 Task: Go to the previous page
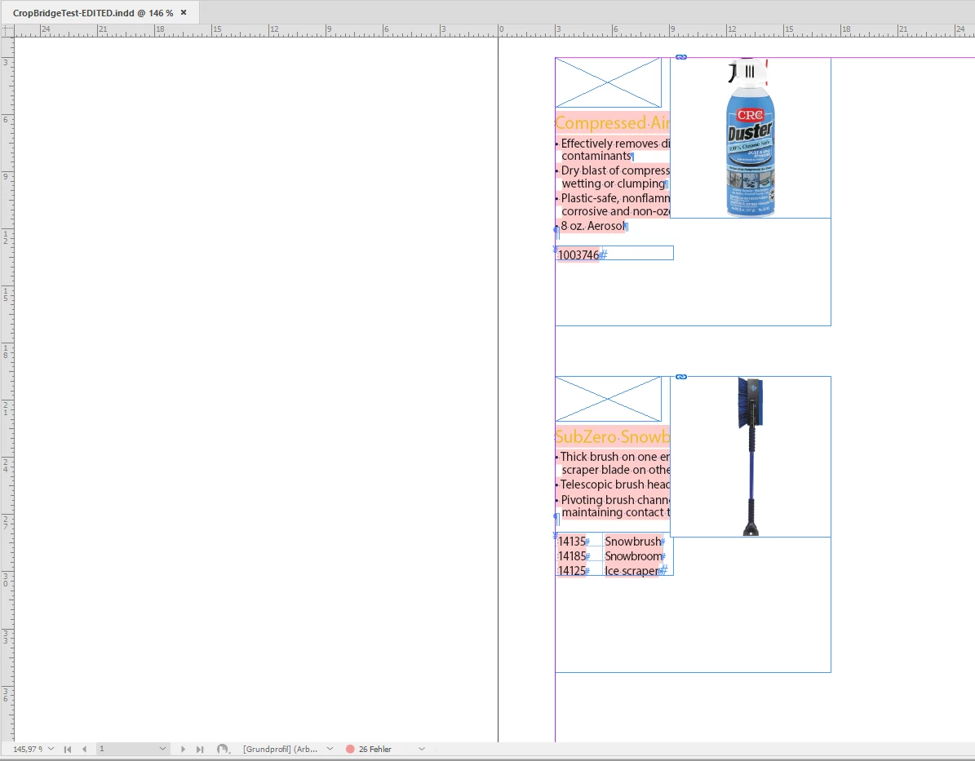(x=85, y=750)
